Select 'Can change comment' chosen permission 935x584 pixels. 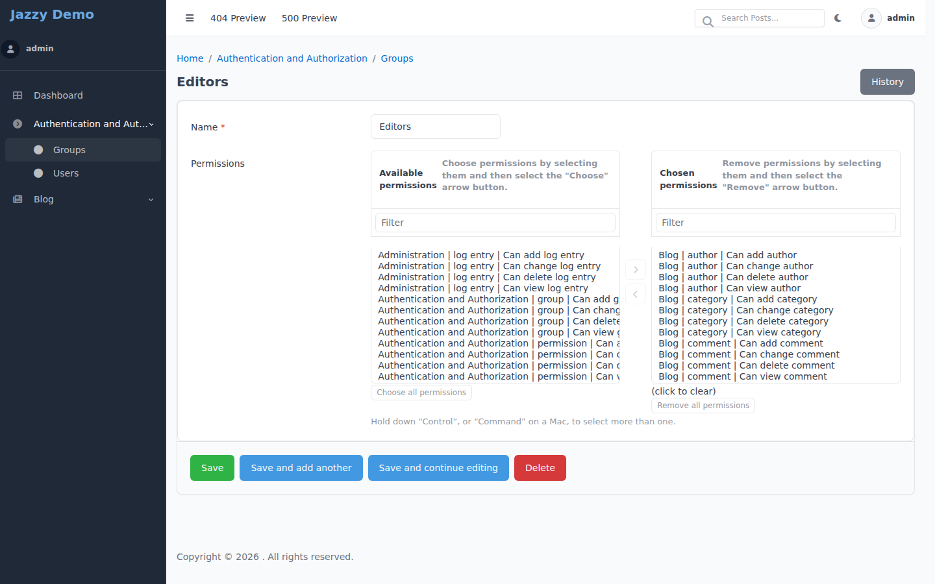(776, 354)
